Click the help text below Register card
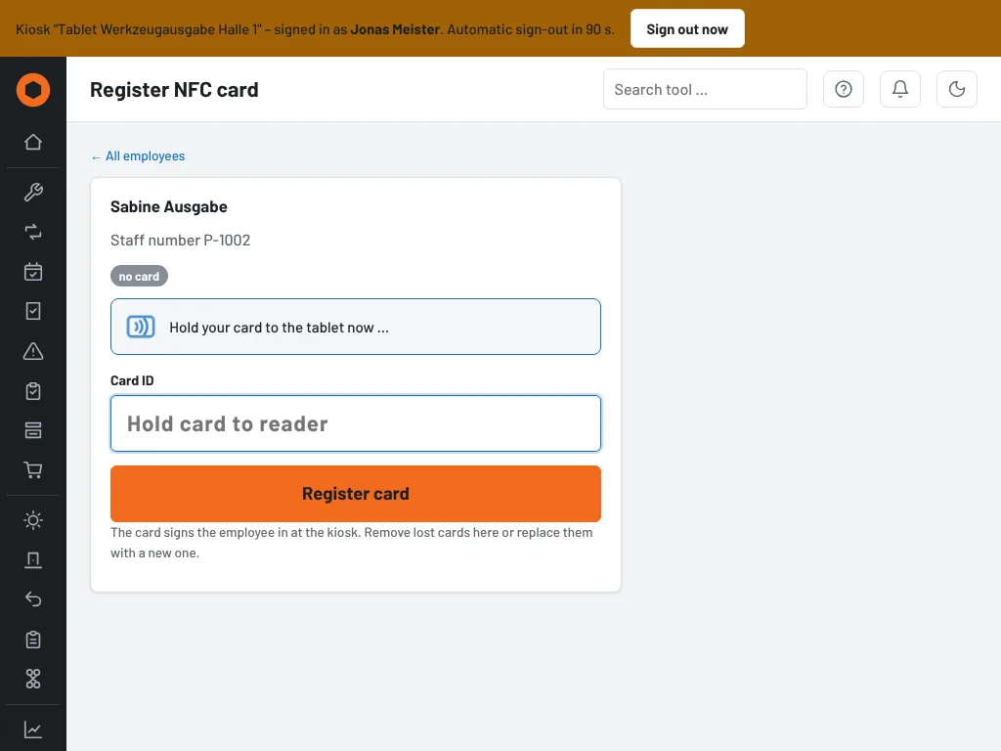 coord(352,543)
